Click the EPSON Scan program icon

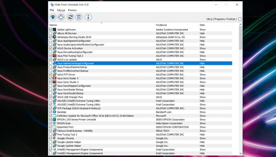pos(54,123)
